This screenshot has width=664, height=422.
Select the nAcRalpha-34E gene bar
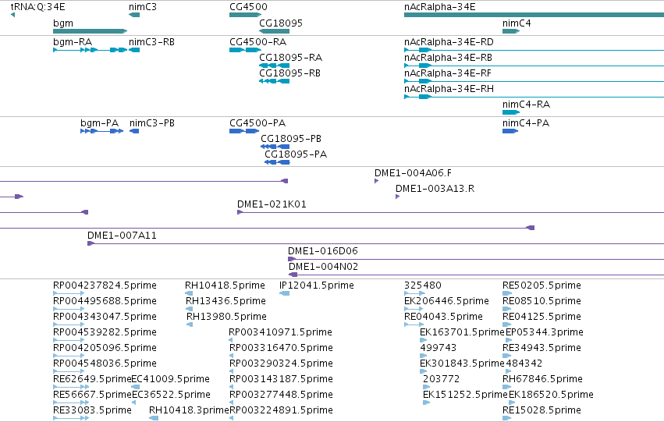[534, 15]
